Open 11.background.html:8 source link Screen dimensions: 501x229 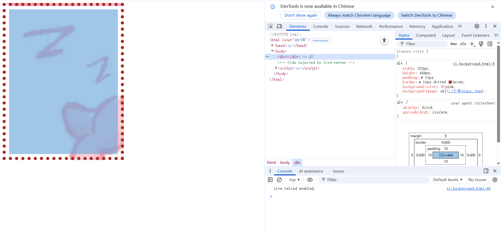click(x=474, y=64)
